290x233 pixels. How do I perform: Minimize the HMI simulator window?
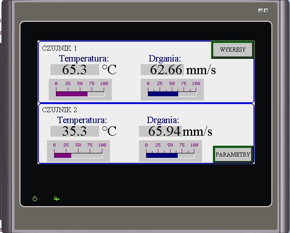260,10
